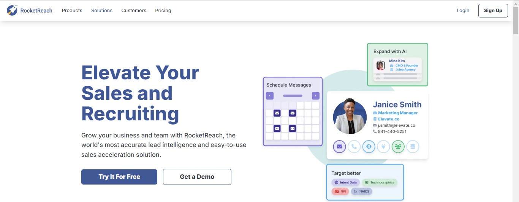Click the Get a Demo button
Viewport: 519px width, 202px height.
[x=197, y=177]
